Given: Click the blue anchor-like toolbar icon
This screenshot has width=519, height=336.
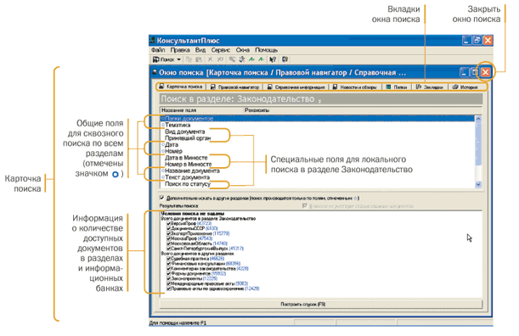Looking at the screenshot, I should pos(242,59).
